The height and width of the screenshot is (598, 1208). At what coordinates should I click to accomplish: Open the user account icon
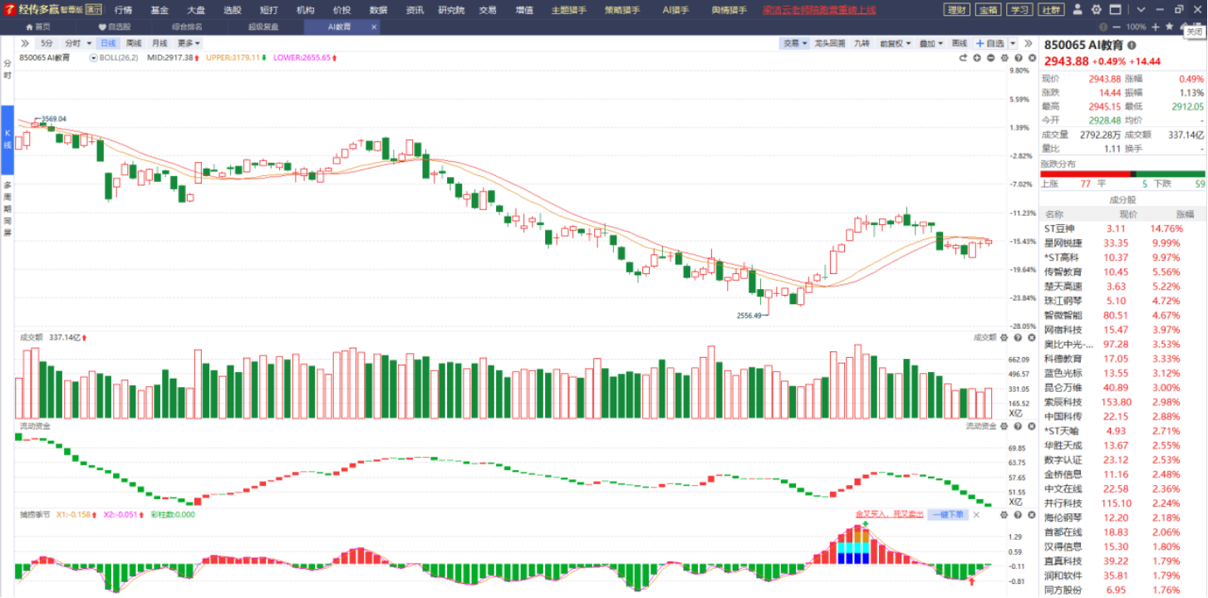1077,10
